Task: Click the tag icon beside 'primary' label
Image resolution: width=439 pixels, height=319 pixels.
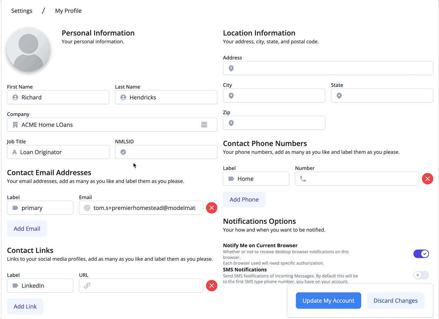Action: coord(14,208)
